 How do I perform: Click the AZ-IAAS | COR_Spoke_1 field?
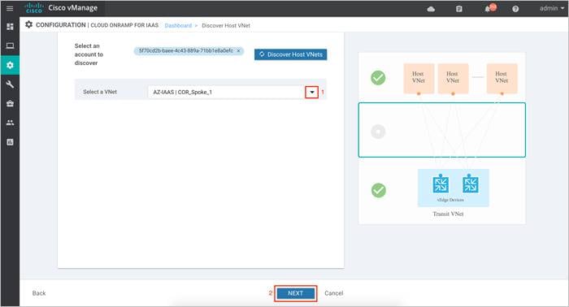pos(227,92)
